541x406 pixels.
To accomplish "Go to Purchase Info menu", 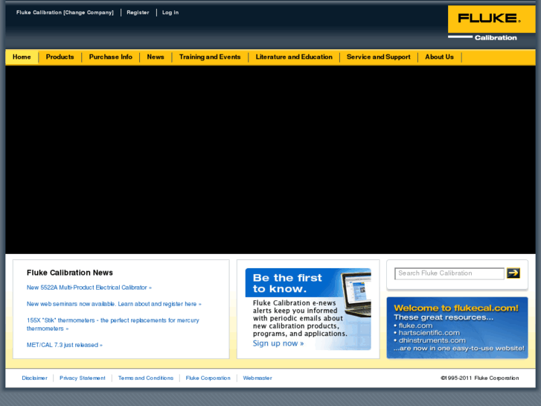I will (x=110, y=57).
